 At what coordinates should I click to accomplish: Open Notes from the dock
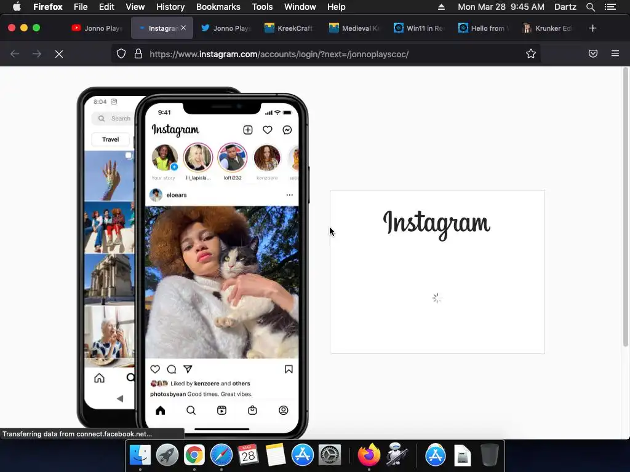click(x=276, y=455)
